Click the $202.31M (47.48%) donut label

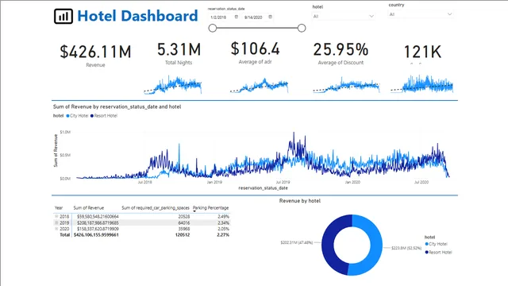pos(297,242)
